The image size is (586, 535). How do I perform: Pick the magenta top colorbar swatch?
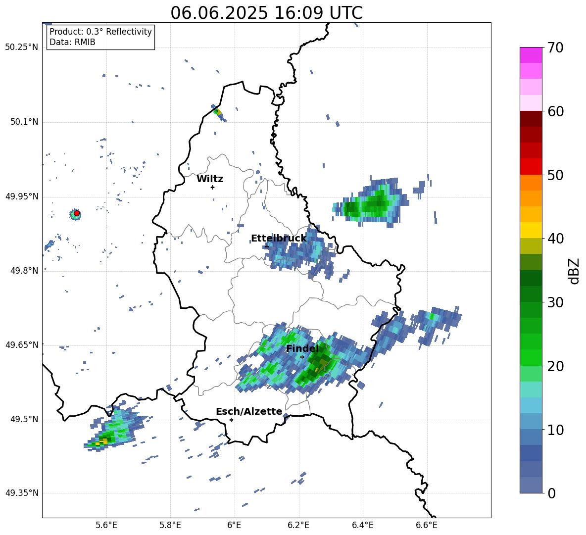(531, 55)
